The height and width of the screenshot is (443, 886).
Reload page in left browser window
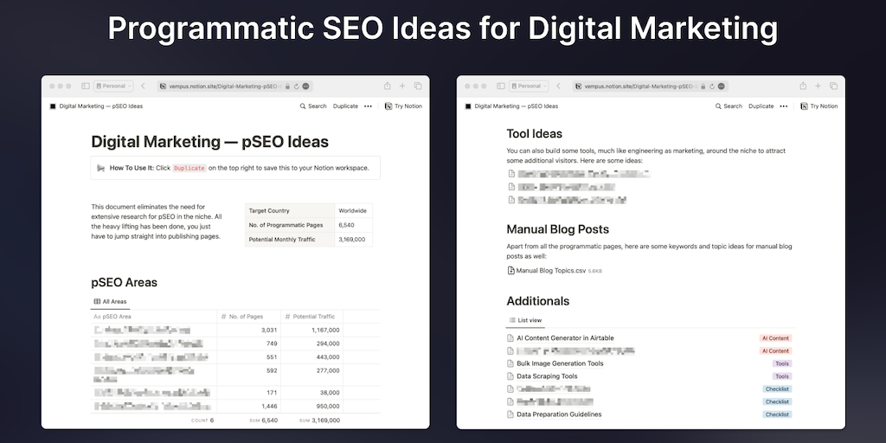point(297,87)
